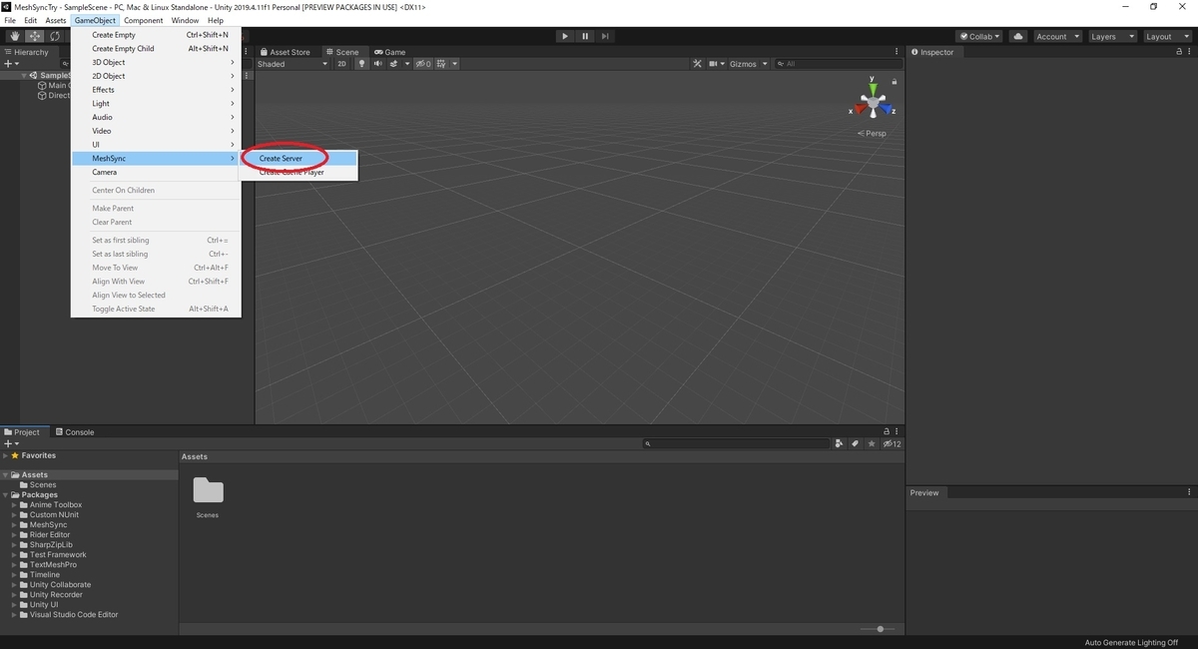
Task: Click the Account button
Action: pos(1055,35)
